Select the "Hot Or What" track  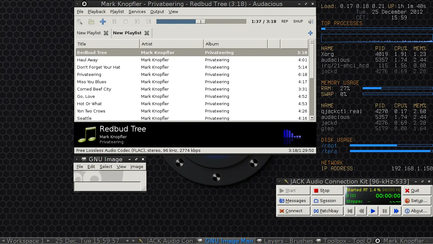[192, 104]
